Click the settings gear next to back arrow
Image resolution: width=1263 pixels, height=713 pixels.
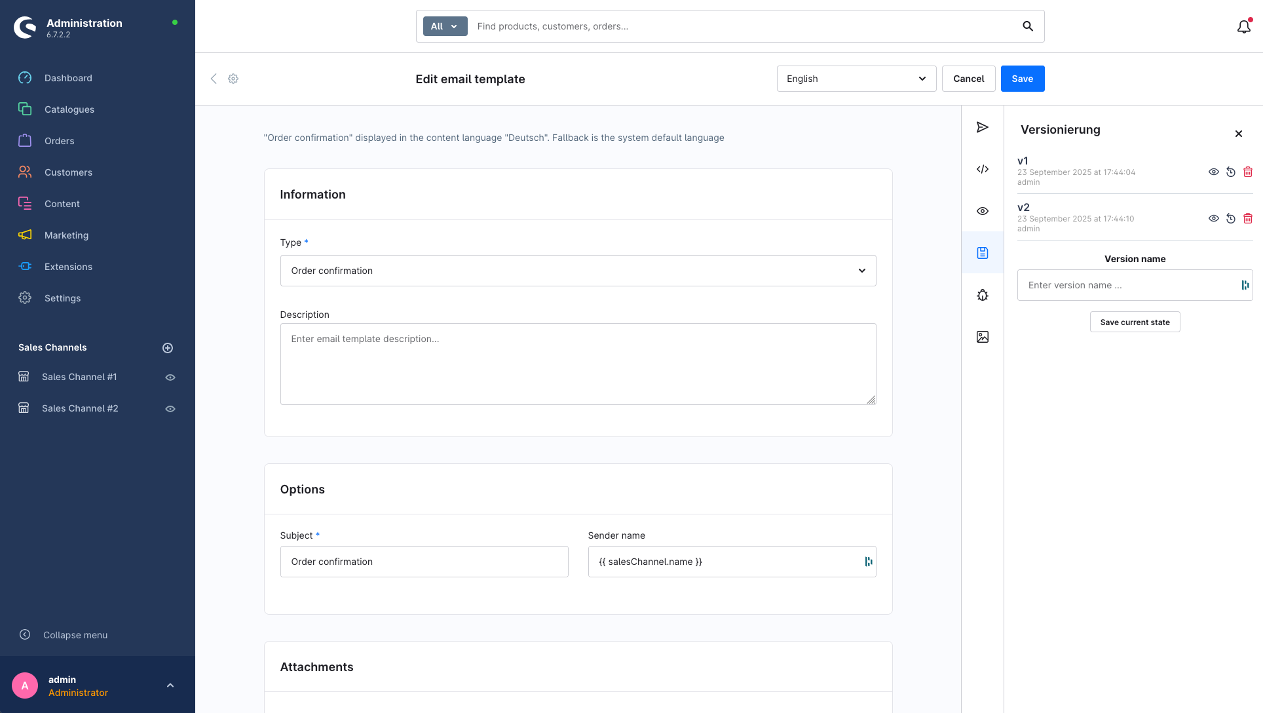click(x=233, y=79)
